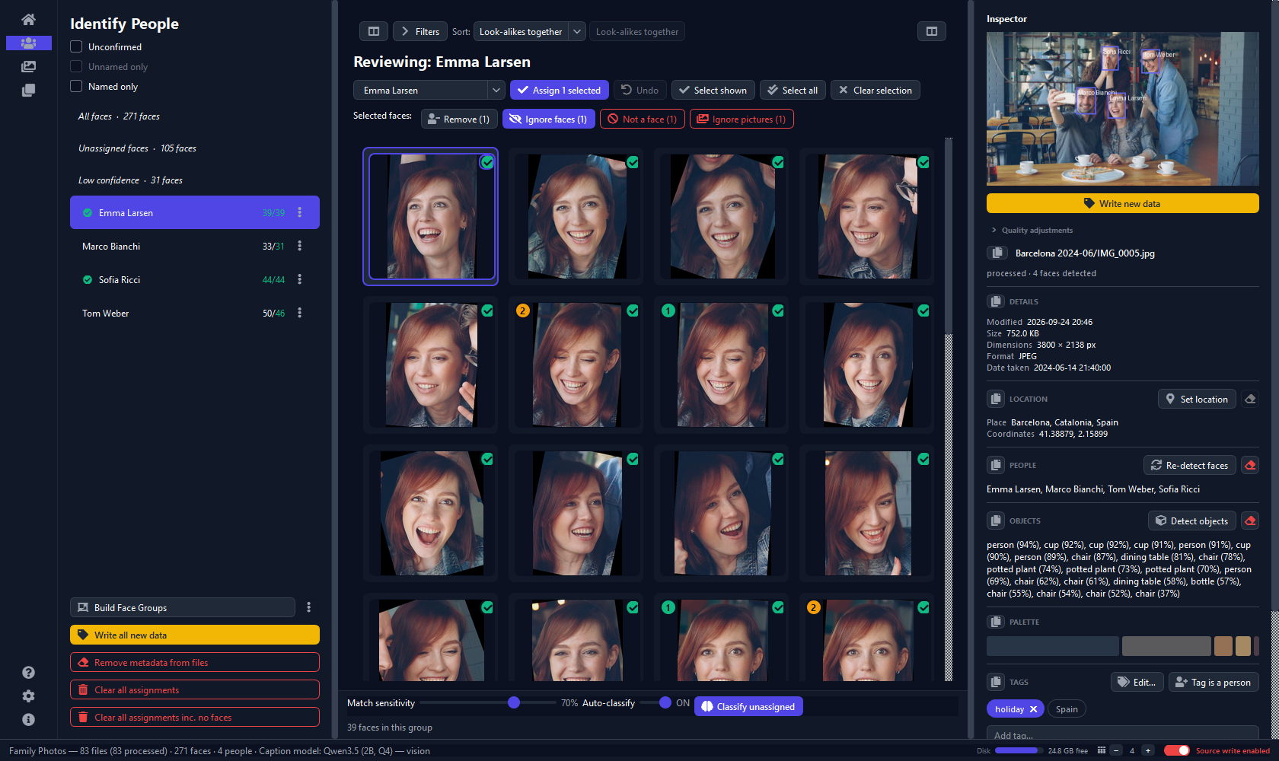Expand the Quality adjustments section
1279x761 pixels.
[1032, 230]
